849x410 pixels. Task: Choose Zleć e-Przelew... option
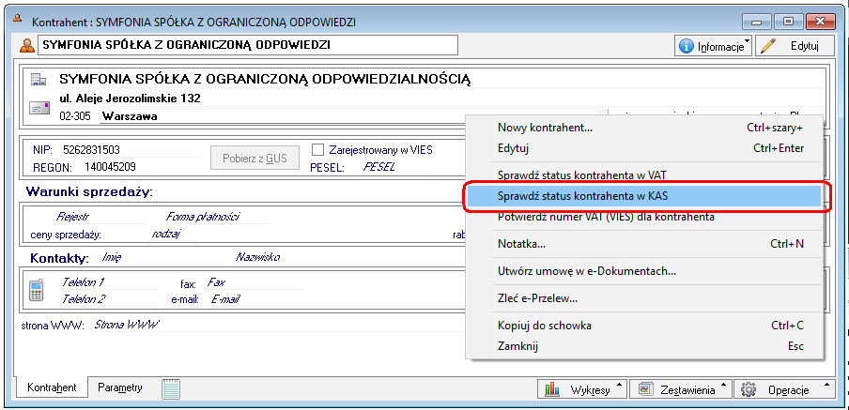tap(644, 298)
